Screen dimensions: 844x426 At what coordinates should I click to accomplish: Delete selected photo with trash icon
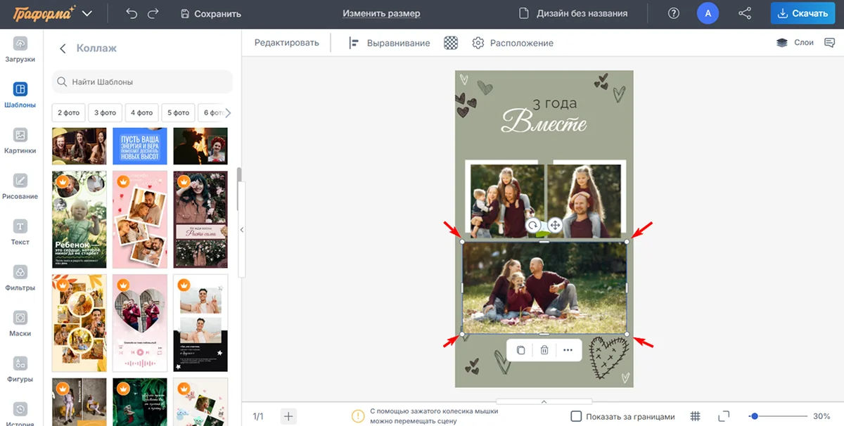(544, 350)
